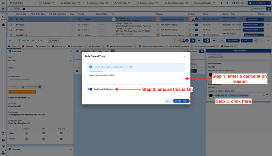
Task: Select checkbox for work order 6409004
Action: click(x=11, y=30)
